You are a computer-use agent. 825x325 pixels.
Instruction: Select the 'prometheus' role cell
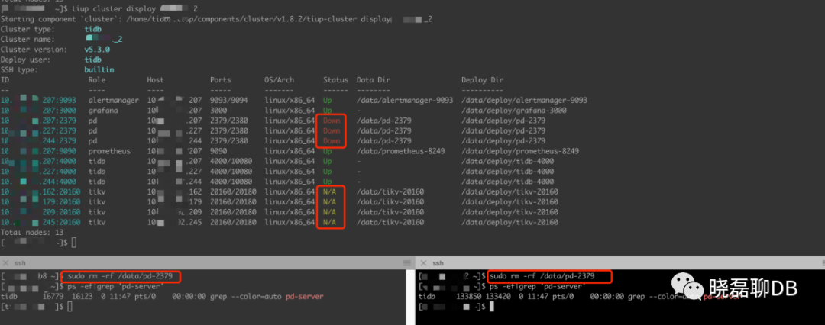pyautogui.click(x=109, y=151)
